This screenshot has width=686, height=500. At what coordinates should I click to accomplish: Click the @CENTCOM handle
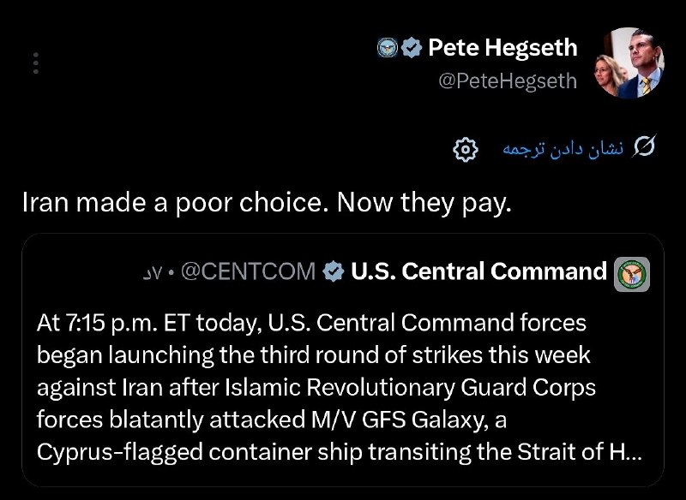248,271
